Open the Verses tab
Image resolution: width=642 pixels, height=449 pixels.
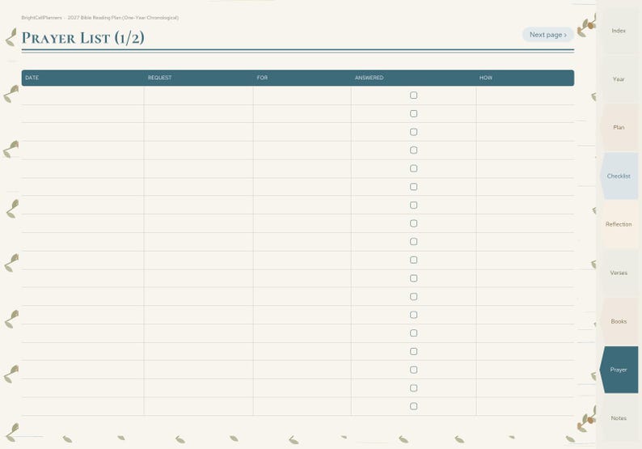pos(619,273)
